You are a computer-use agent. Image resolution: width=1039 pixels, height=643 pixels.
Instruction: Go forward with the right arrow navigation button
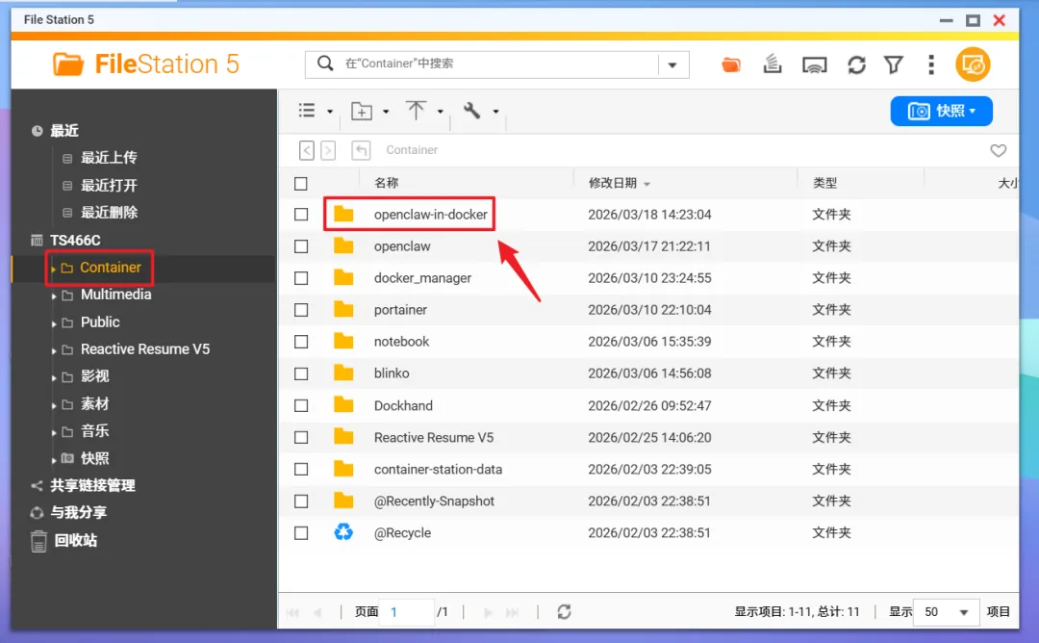point(328,150)
